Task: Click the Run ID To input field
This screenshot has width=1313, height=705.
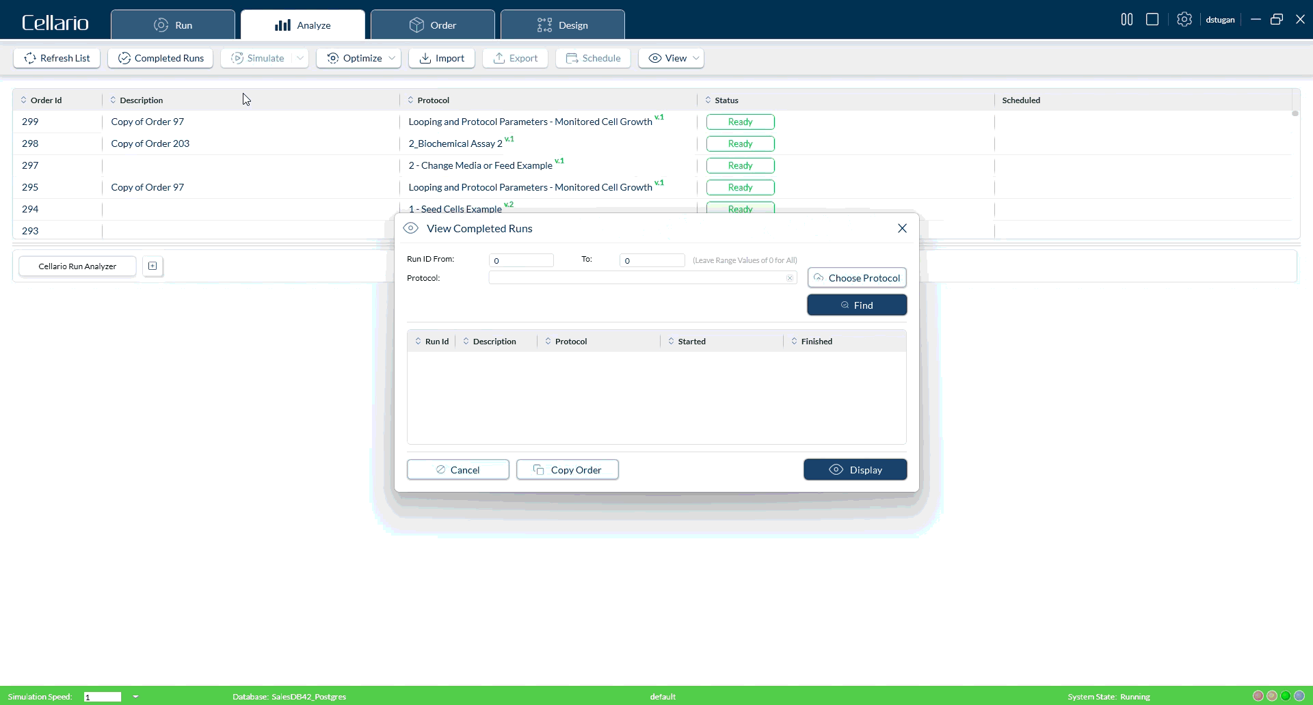Action: click(x=652, y=260)
